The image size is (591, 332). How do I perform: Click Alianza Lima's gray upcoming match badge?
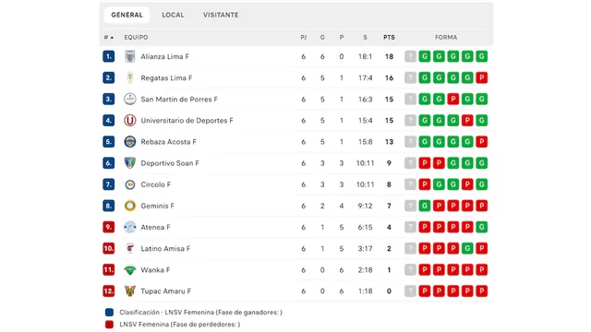click(x=410, y=56)
